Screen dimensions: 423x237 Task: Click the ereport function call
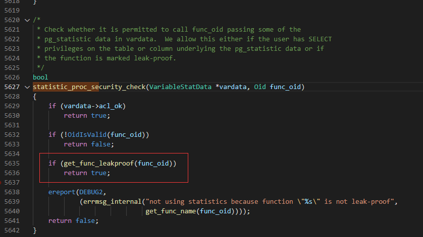(62, 192)
